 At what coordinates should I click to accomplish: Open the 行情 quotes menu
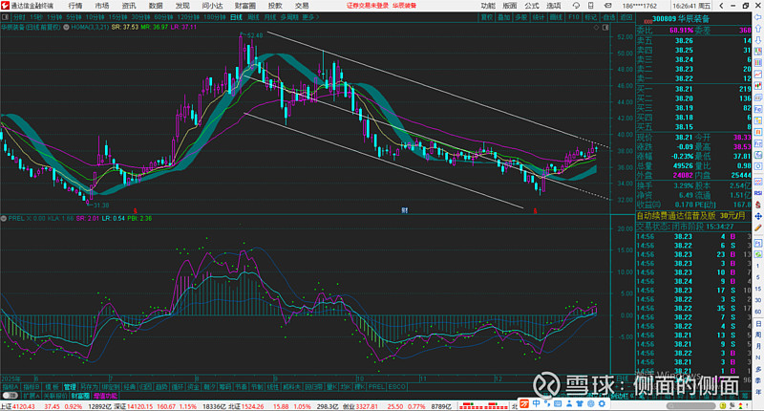[x=75, y=6]
